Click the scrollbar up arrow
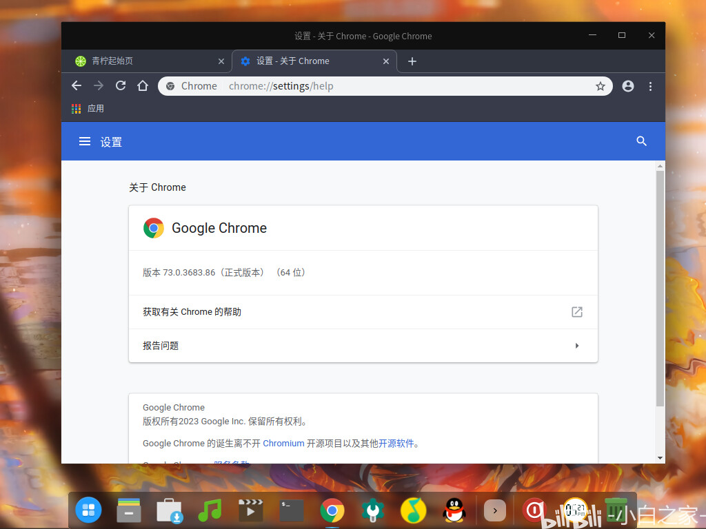Image resolution: width=706 pixels, height=529 pixels. point(660,166)
